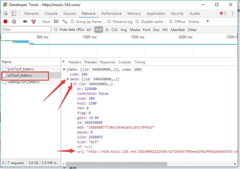Open the Console panel tab
240x169 pixels.
point(51,13)
